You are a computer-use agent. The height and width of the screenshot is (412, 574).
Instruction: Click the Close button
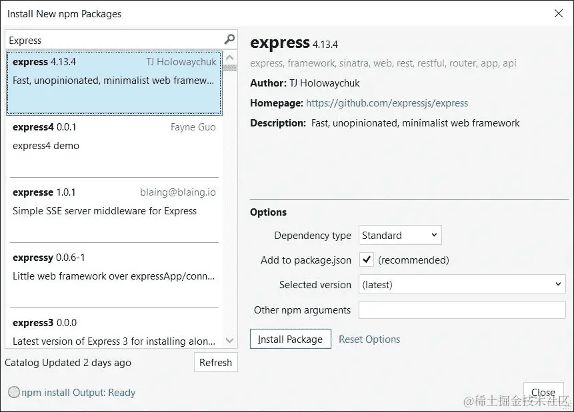coord(543,392)
